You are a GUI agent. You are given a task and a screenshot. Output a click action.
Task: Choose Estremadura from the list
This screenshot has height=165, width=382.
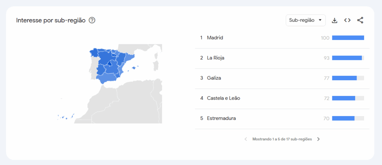221,118
